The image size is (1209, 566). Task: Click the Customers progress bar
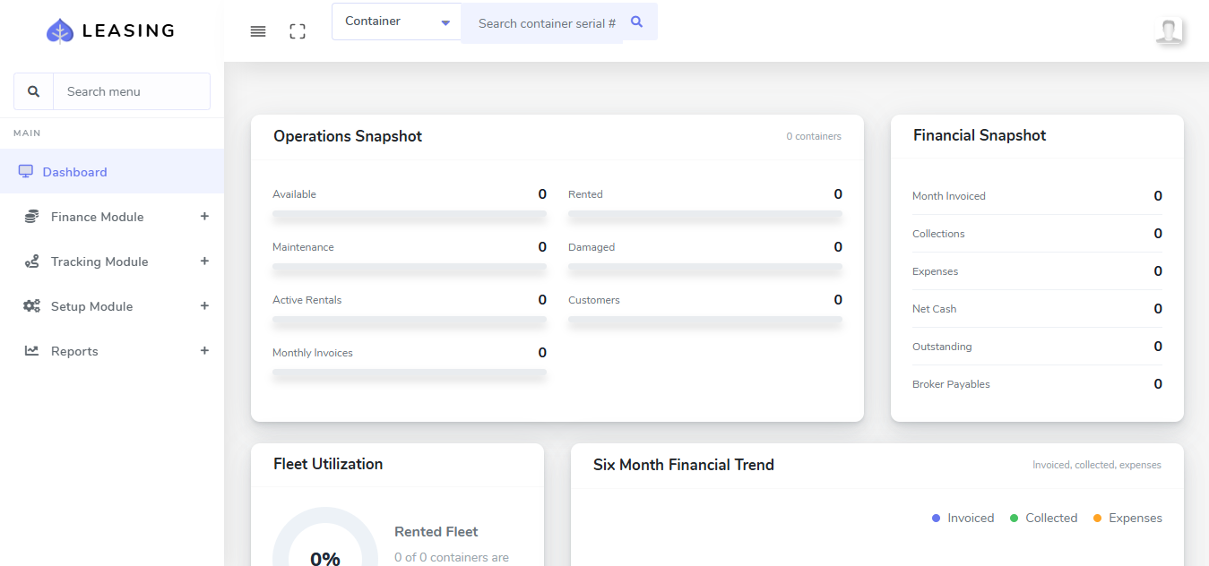click(x=705, y=321)
